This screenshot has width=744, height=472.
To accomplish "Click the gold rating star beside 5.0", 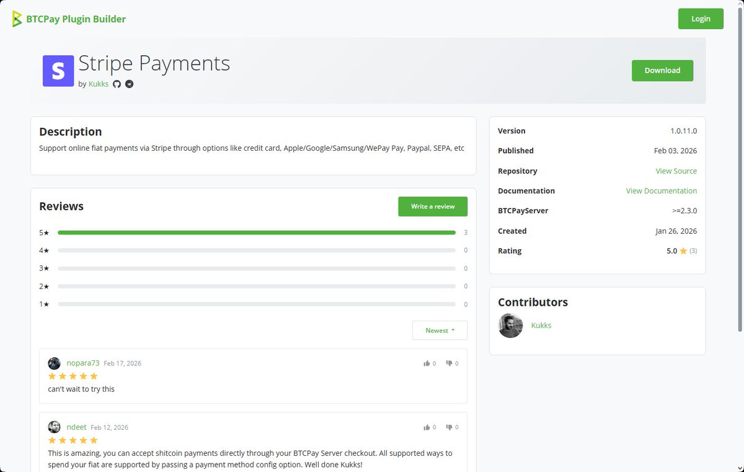I will tap(683, 251).
